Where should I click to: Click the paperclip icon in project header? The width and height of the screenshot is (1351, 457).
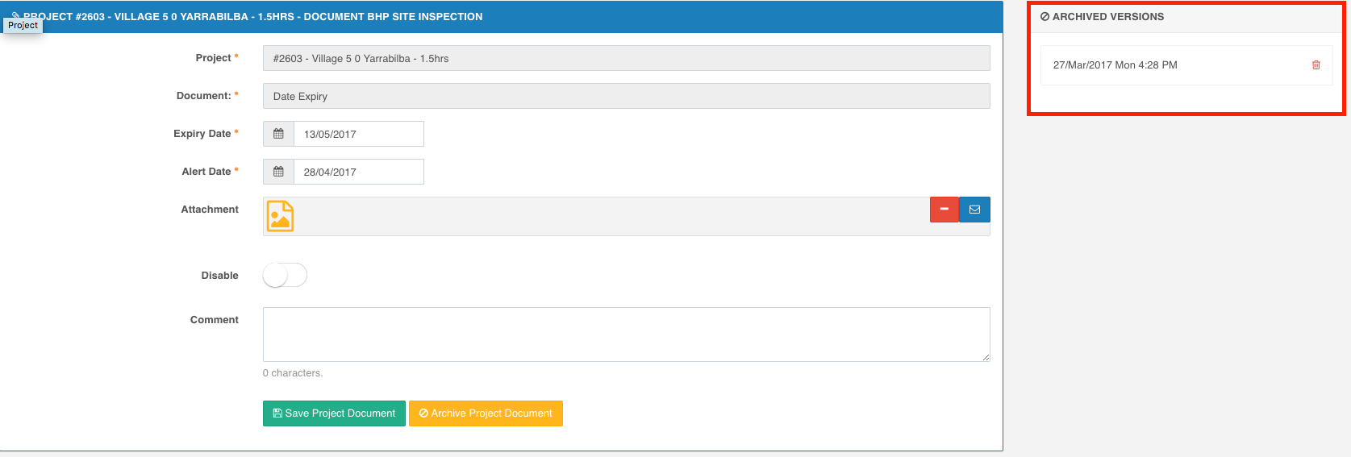coord(15,16)
